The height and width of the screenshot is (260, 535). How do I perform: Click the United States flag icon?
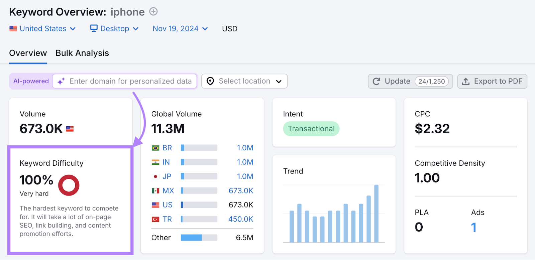(x=13, y=29)
